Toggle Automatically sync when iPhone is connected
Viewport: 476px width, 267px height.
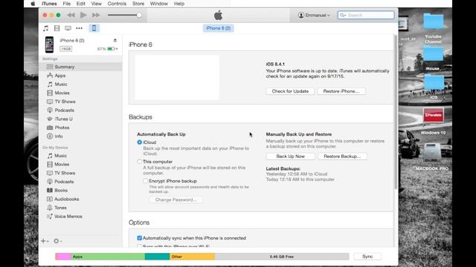pyautogui.click(x=140, y=238)
